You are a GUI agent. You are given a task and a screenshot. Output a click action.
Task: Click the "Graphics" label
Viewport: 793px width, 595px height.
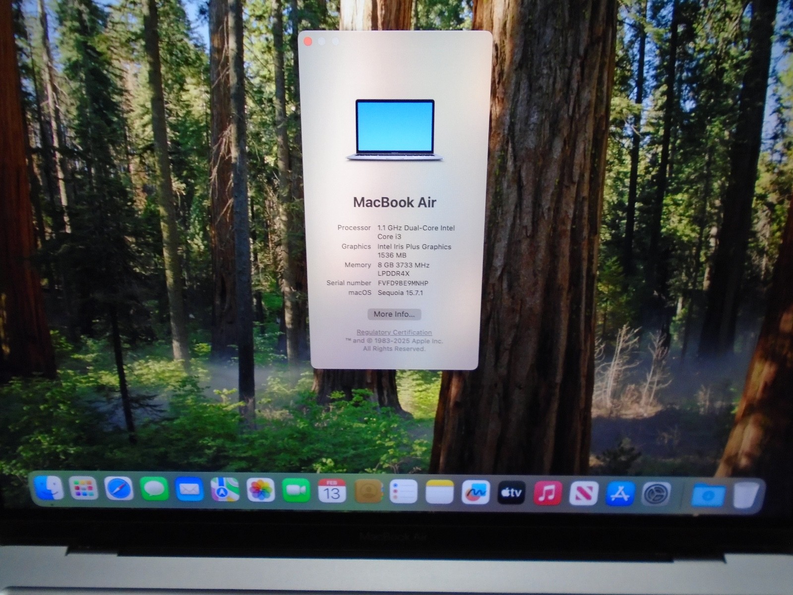tap(356, 246)
